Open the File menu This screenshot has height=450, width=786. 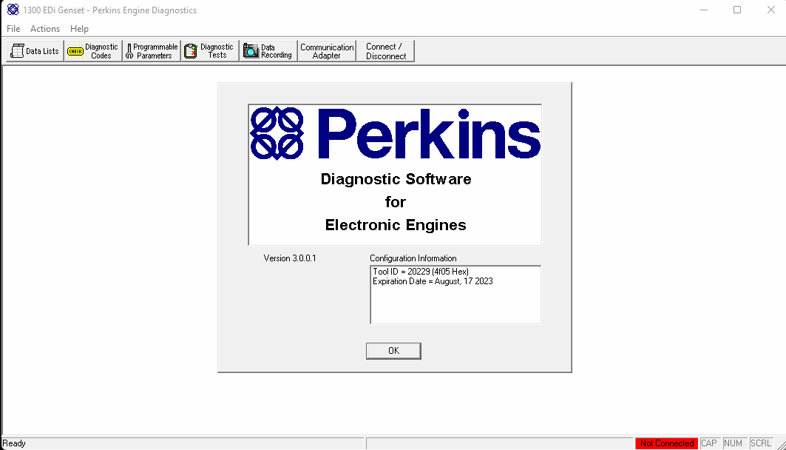coord(13,29)
